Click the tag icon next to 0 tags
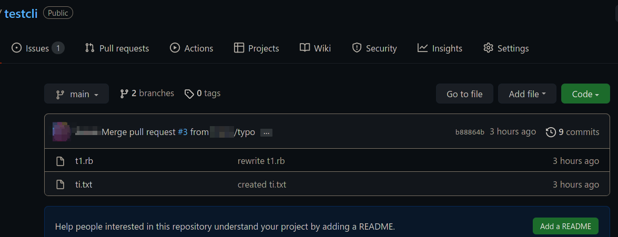This screenshot has height=237, width=618. click(189, 94)
